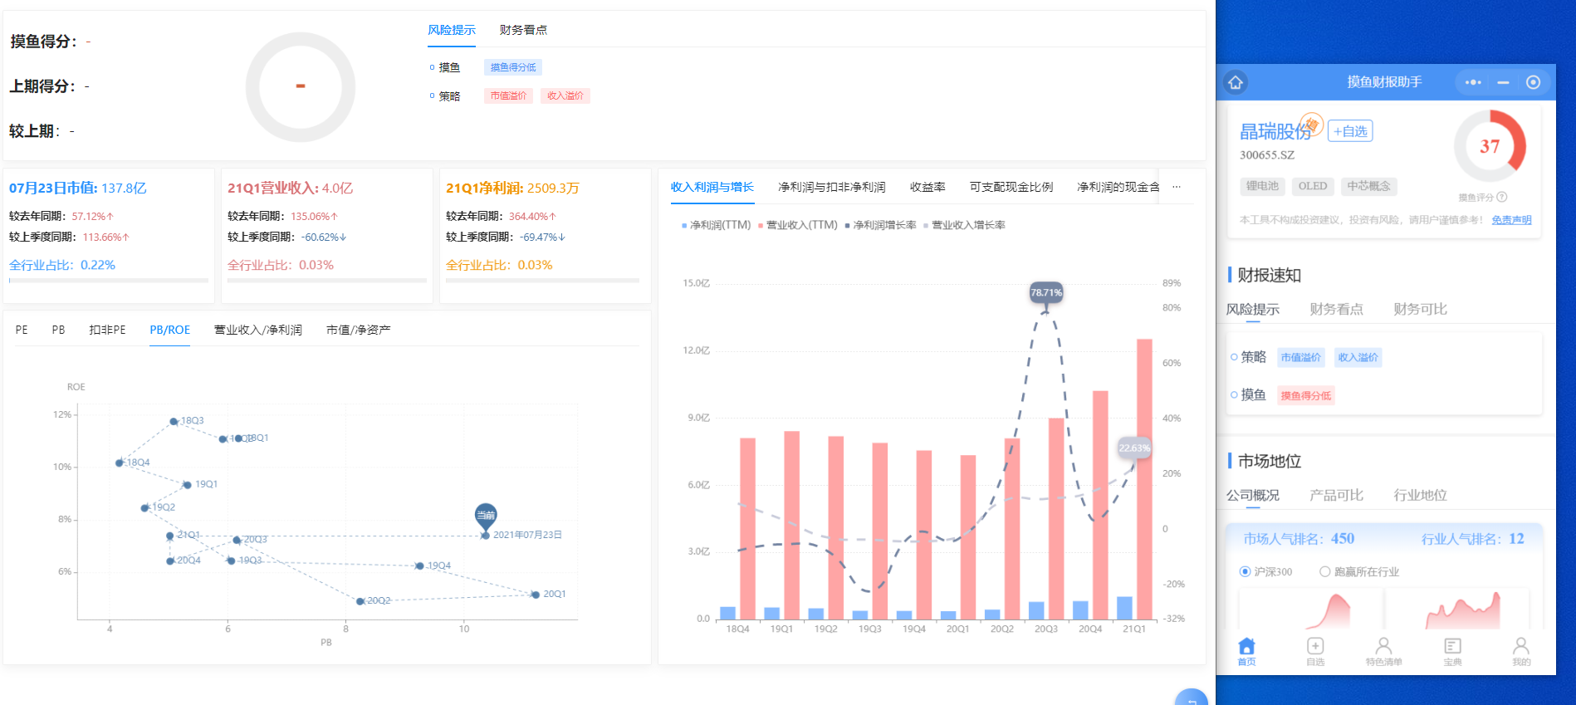Open the 特色清单 bottom navigation icon
The height and width of the screenshot is (705, 1576).
(x=1383, y=652)
